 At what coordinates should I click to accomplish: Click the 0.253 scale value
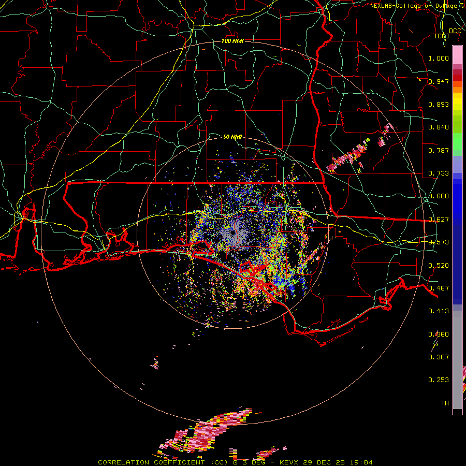click(439, 380)
